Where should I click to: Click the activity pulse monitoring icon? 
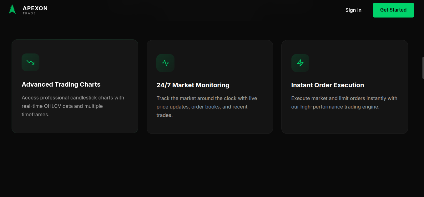165,63
